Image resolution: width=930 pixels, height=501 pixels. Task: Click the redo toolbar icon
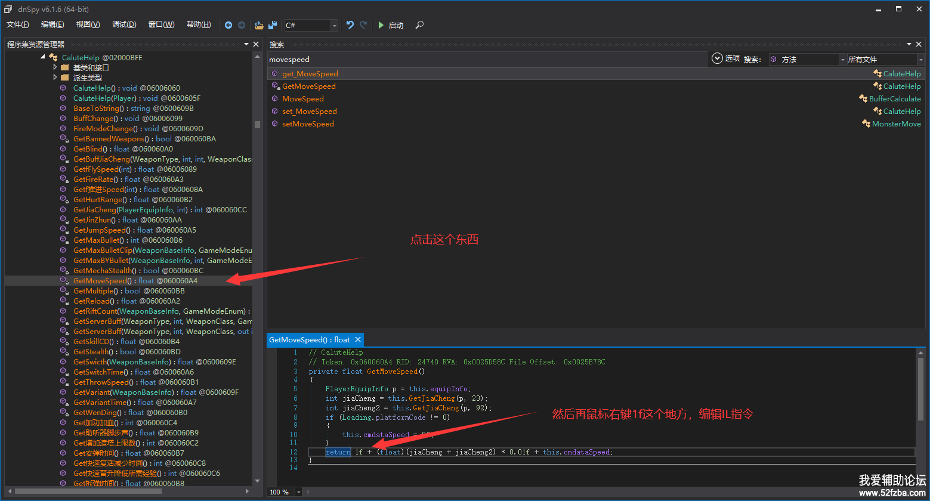363,25
